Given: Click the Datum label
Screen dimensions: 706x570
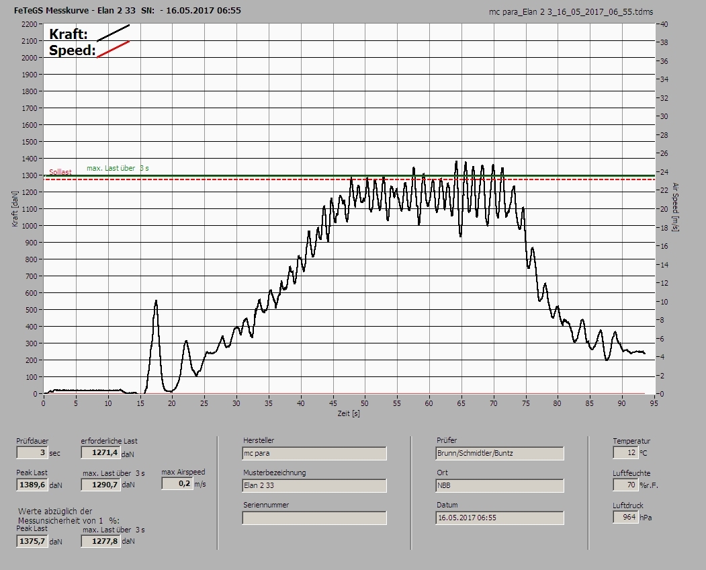Looking at the screenshot, I should 447,505.
